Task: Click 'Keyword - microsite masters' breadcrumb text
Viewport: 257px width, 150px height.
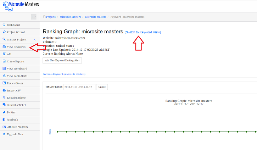Action: click(127, 17)
